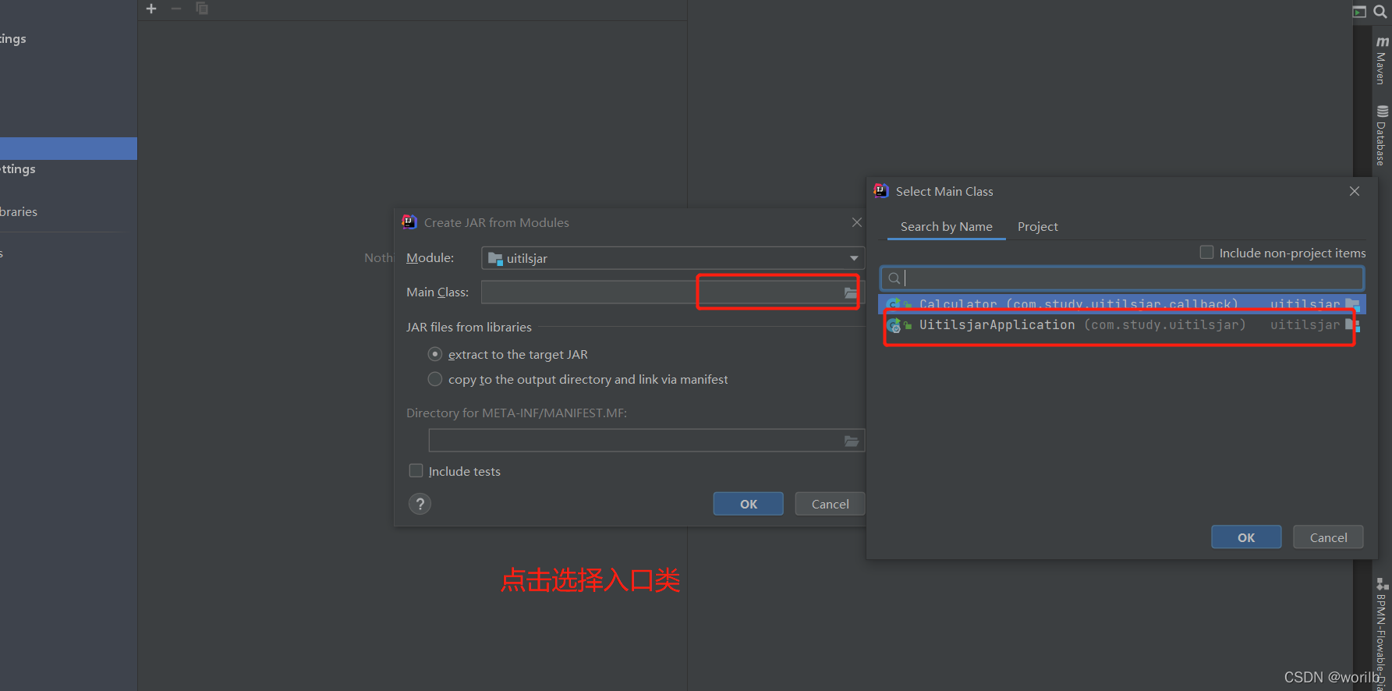Enable the Include tests checkbox
Screen dimensions: 1392x691
416,471
